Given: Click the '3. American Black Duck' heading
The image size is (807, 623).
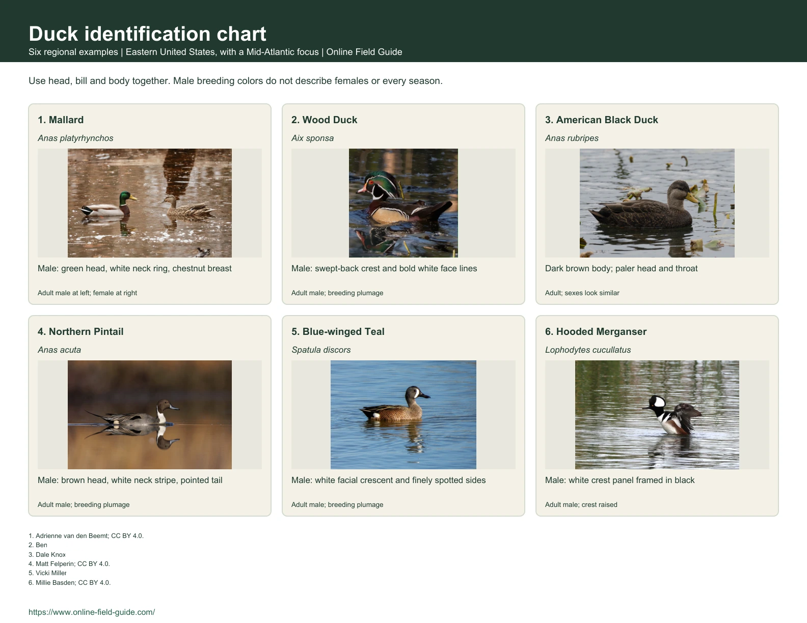Looking at the screenshot, I should (602, 120).
